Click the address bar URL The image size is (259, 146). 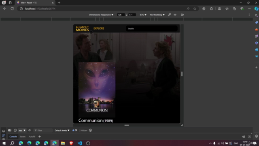(x=40, y=9)
